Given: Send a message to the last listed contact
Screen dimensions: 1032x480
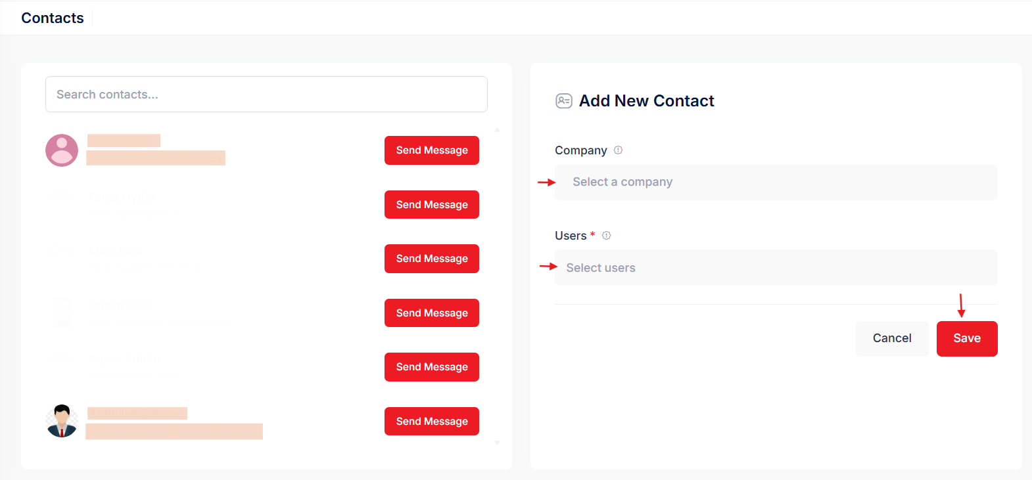Looking at the screenshot, I should (431, 422).
